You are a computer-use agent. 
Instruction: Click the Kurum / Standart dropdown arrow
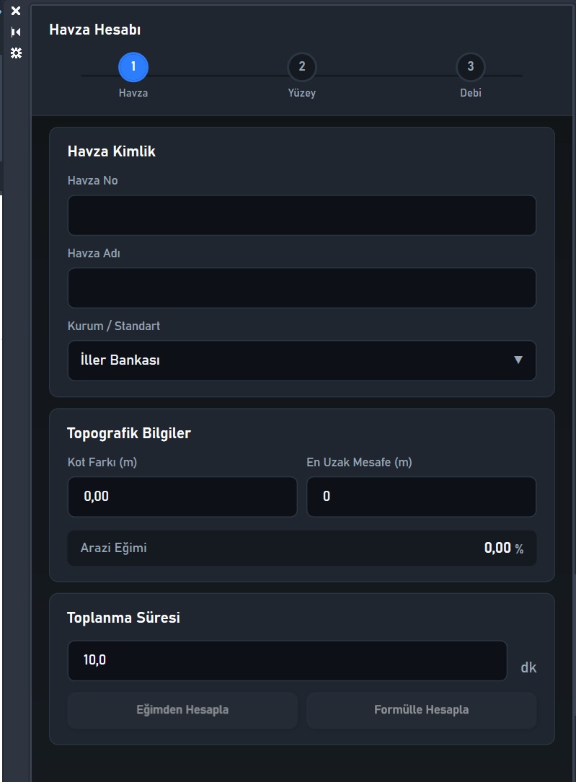[x=518, y=360]
